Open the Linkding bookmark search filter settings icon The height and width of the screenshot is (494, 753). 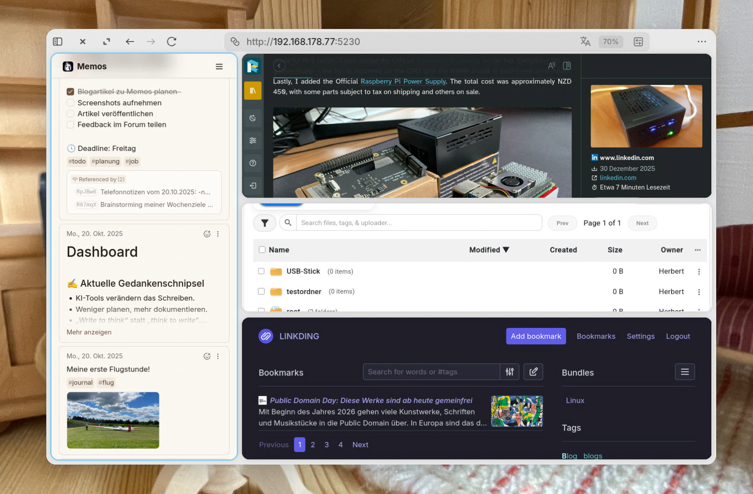pyautogui.click(x=509, y=372)
